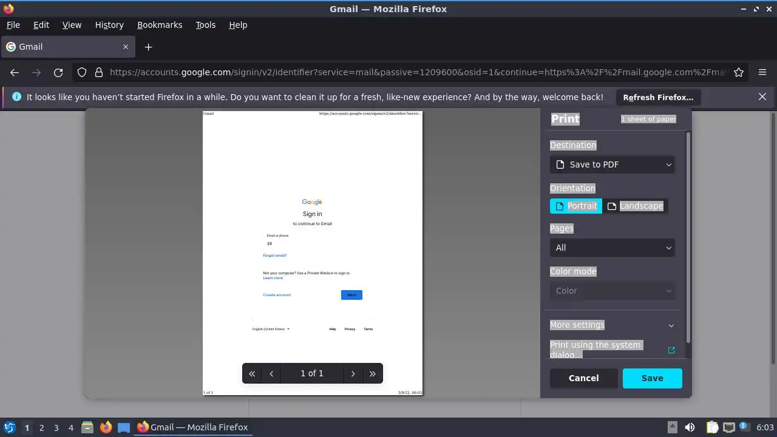Select Portrait orientation

tap(576, 206)
